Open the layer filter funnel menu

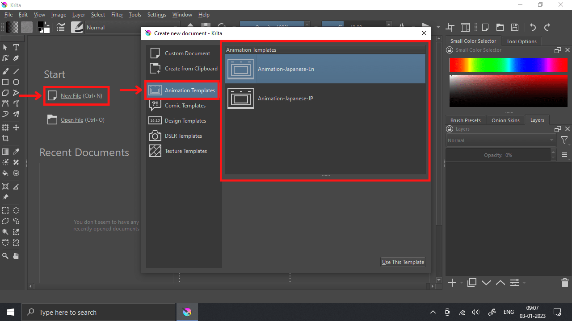[x=564, y=140]
